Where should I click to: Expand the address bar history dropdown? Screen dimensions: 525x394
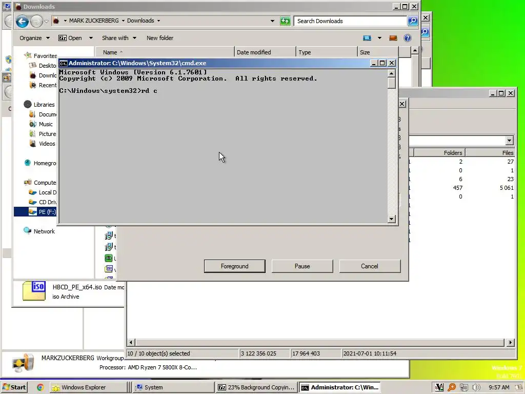pyautogui.click(x=273, y=21)
